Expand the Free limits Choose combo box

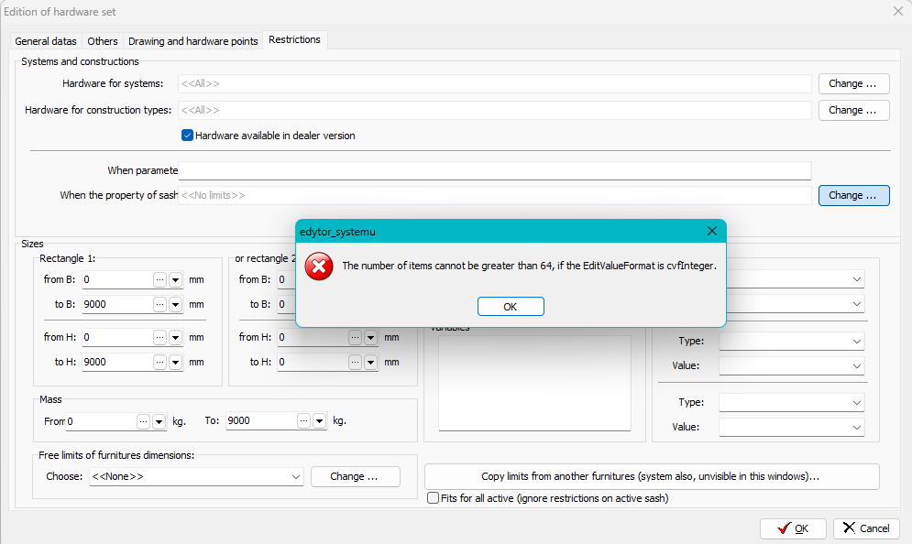tap(296, 476)
